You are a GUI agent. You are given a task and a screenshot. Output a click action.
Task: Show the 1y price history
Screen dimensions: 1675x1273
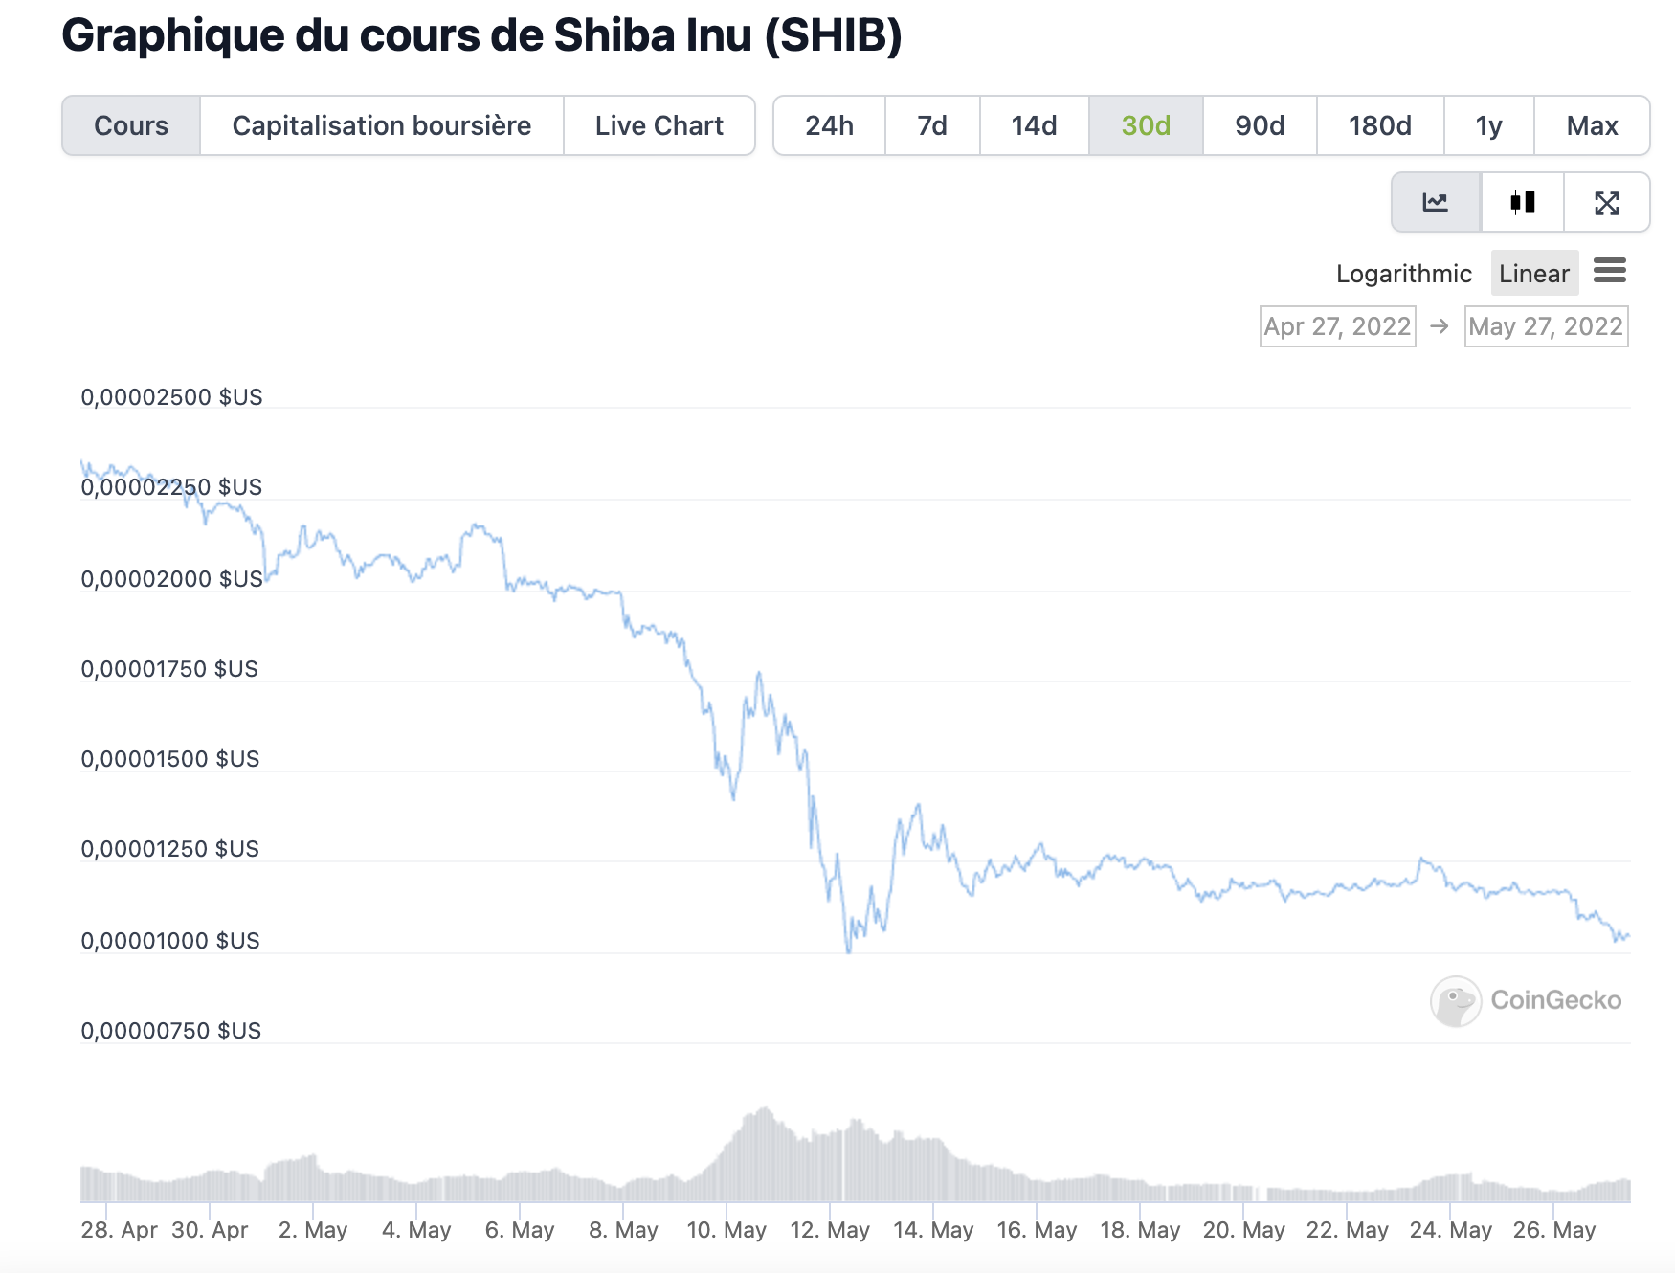(1488, 125)
